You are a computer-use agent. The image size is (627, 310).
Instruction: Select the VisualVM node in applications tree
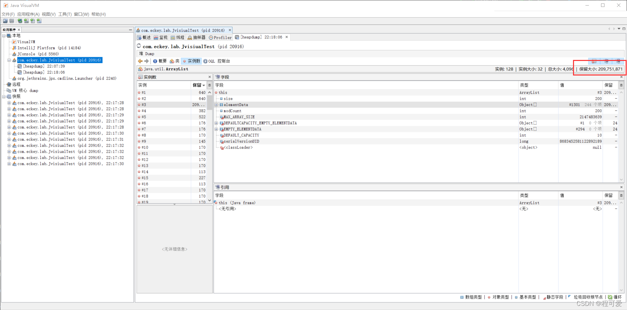26,42
